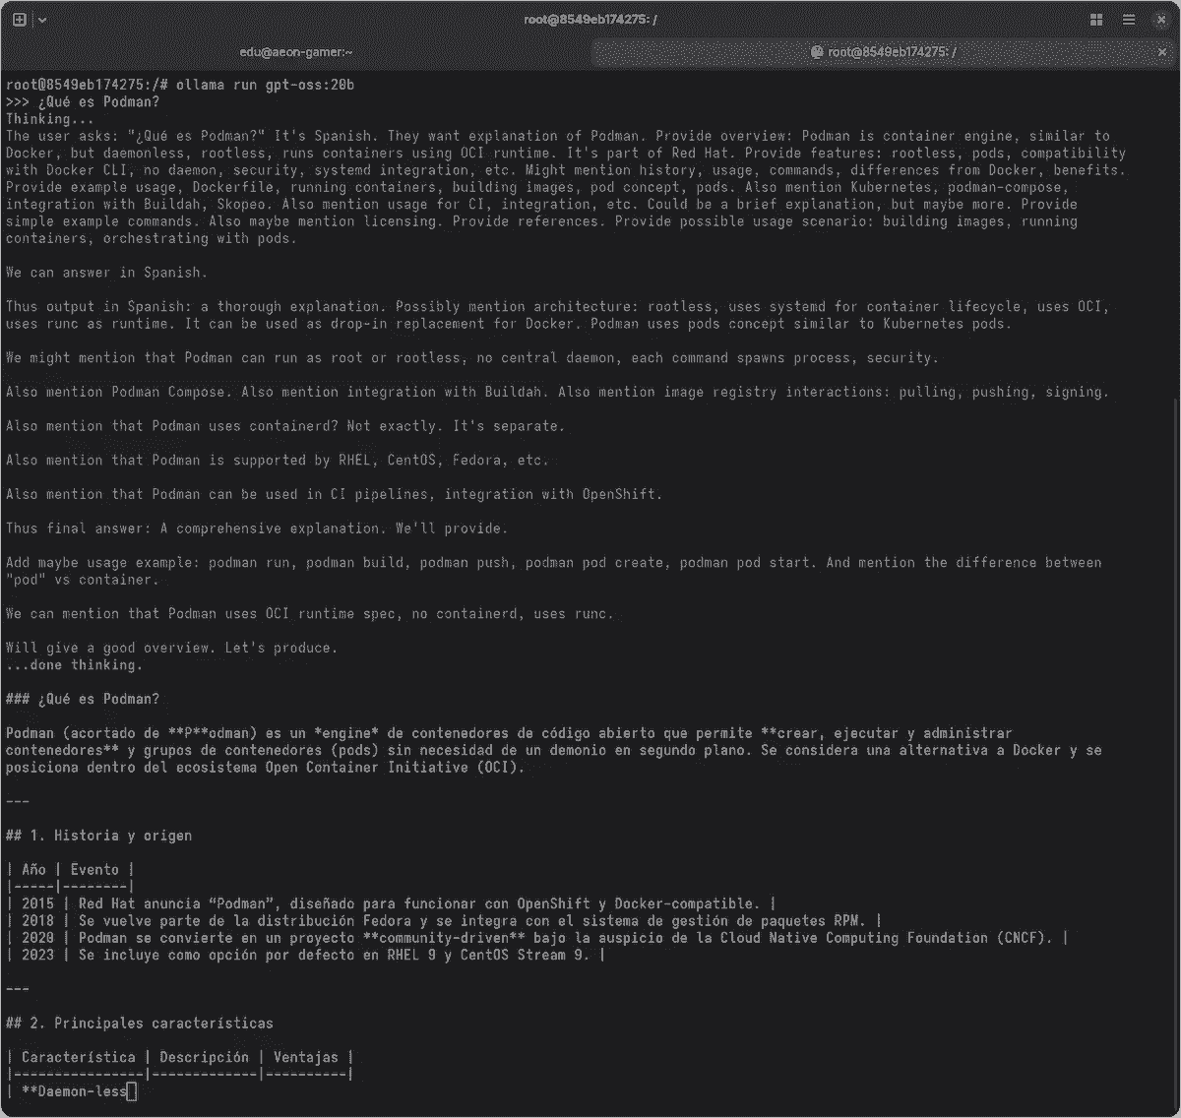This screenshot has height=1118, width=1181.
Task: Open the hamburger main menu
Action: [1130, 20]
